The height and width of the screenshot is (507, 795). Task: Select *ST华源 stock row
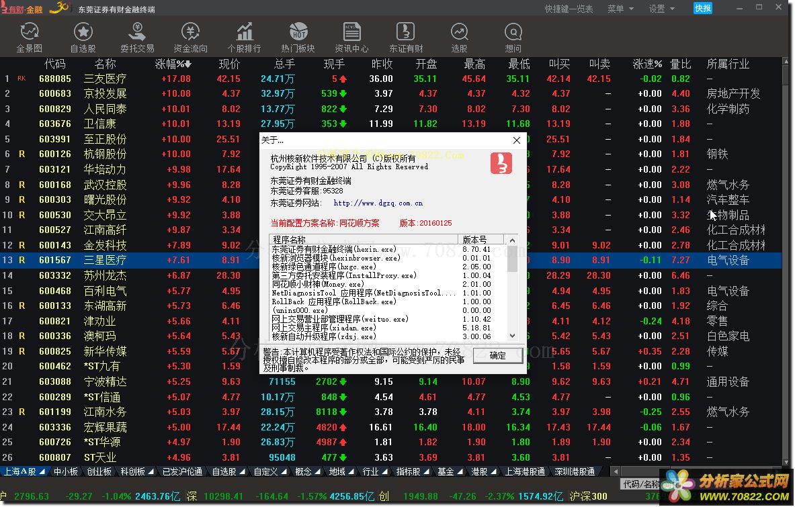(390, 442)
